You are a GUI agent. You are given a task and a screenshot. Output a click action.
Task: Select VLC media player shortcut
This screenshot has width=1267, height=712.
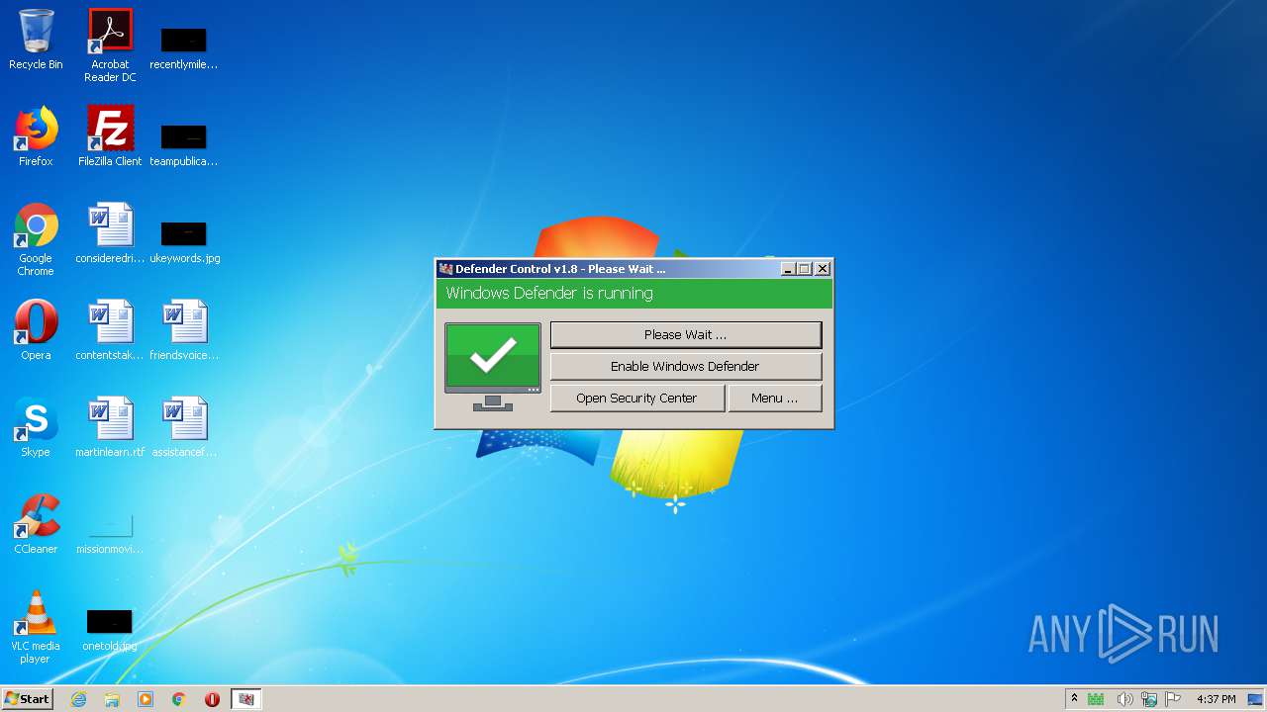coord(36,627)
